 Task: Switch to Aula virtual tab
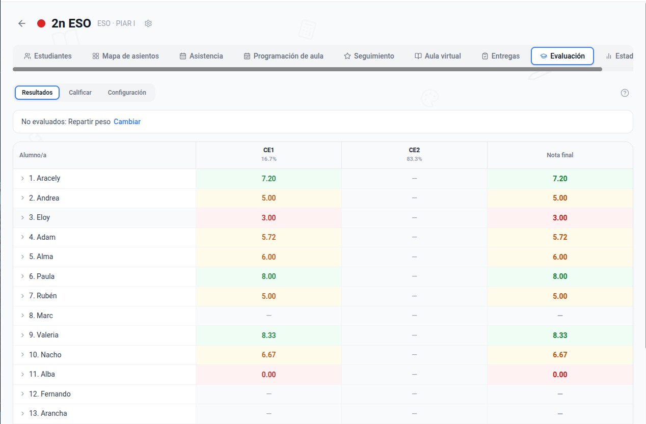[x=438, y=56]
